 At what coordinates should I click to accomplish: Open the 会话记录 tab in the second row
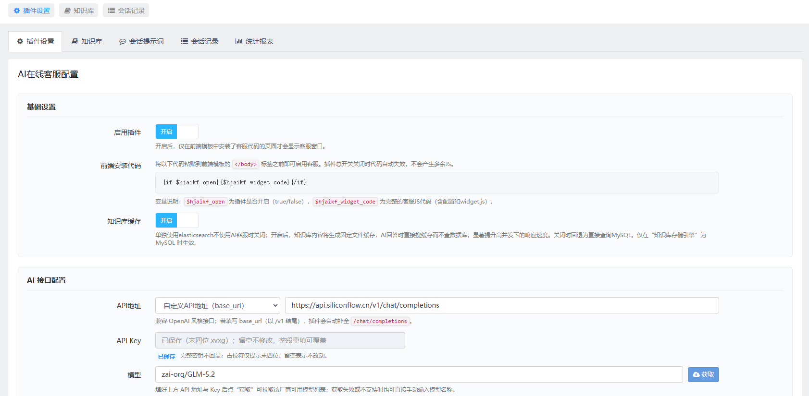200,41
